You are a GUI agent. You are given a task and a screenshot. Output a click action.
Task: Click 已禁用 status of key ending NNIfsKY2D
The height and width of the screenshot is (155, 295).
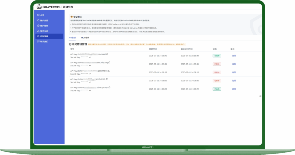[217, 81]
